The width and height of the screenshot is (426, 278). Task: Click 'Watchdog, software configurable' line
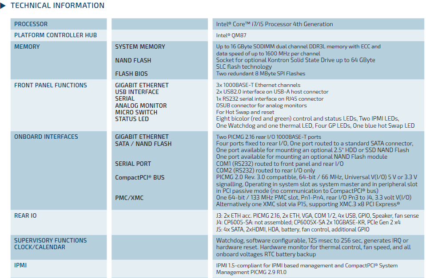pyautogui.click(x=312, y=241)
